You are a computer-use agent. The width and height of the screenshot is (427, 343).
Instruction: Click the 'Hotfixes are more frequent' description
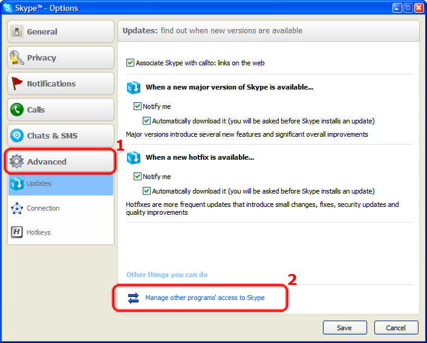(262, 209)
